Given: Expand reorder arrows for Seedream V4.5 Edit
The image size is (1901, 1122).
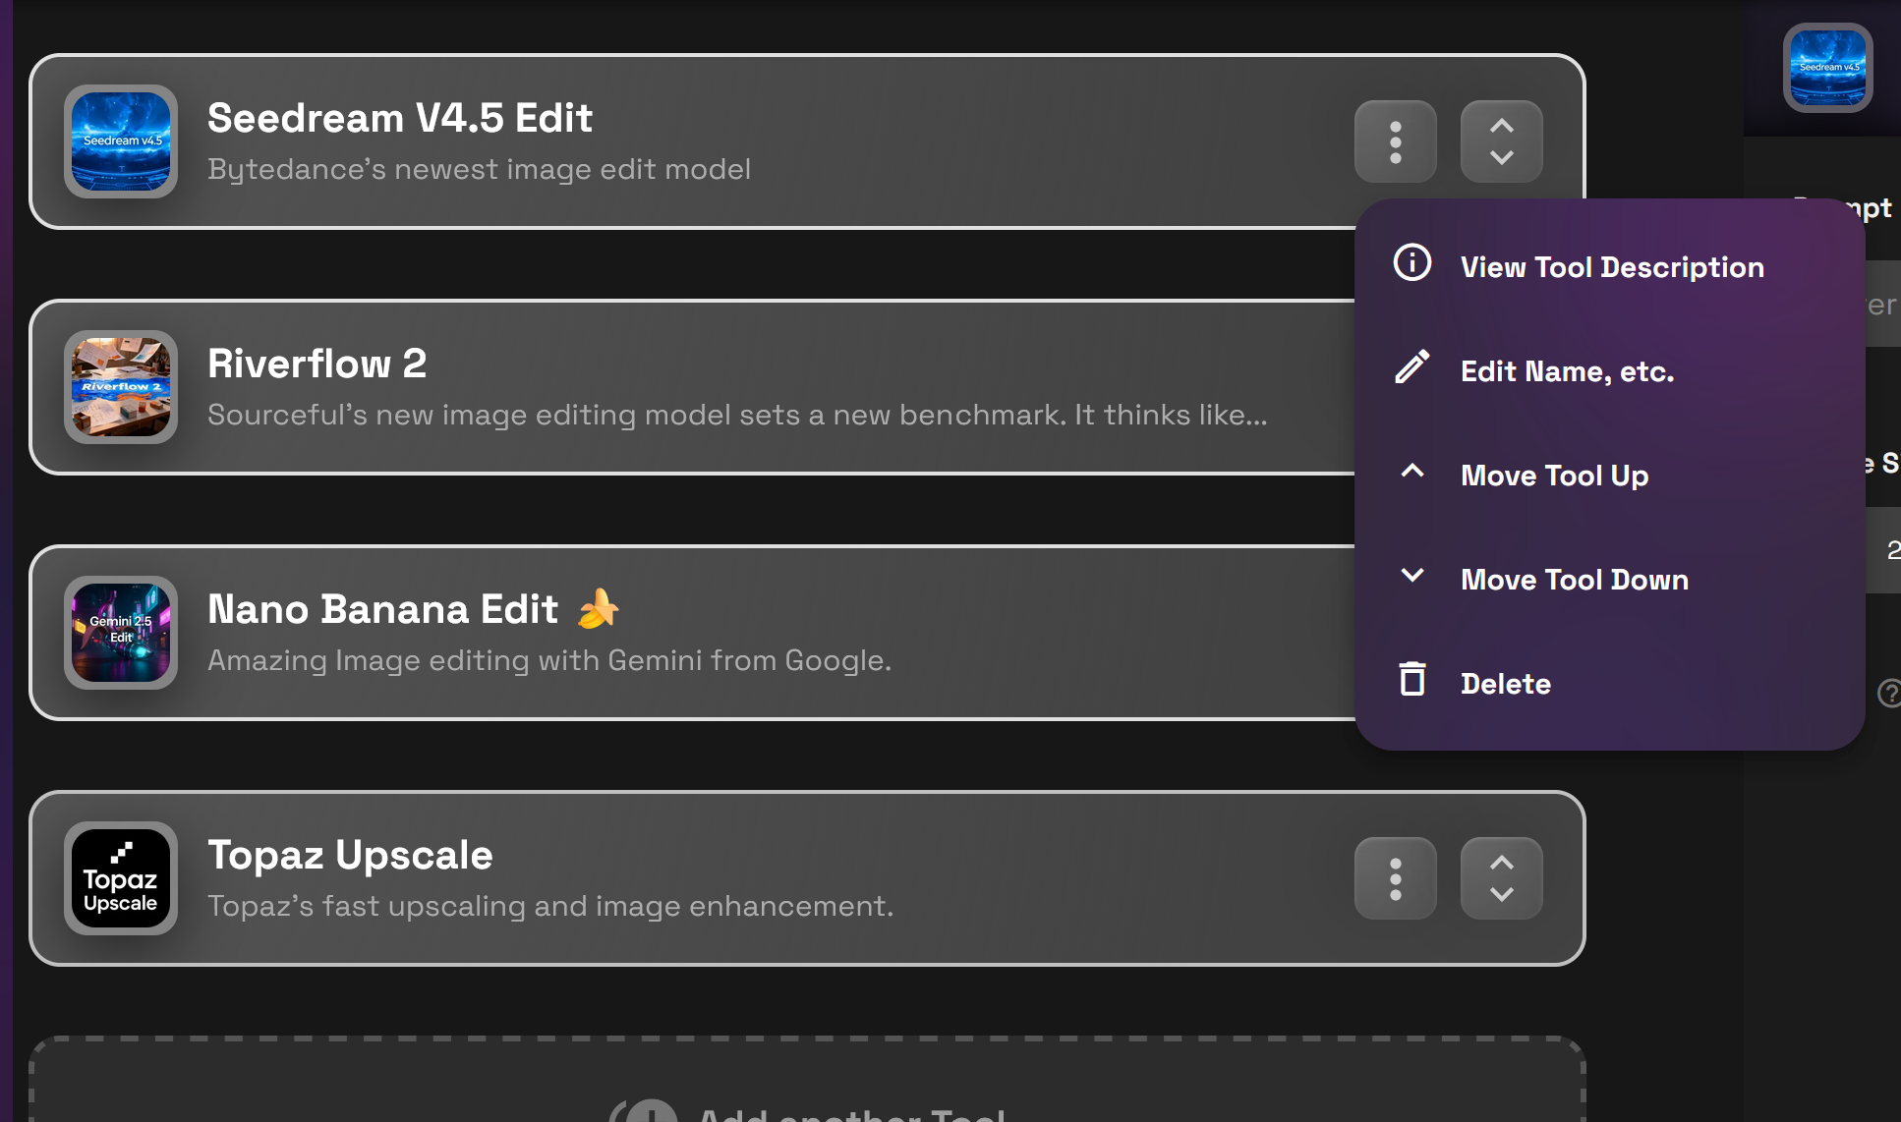Looking at the screenshot, I should coord(1501,141).
